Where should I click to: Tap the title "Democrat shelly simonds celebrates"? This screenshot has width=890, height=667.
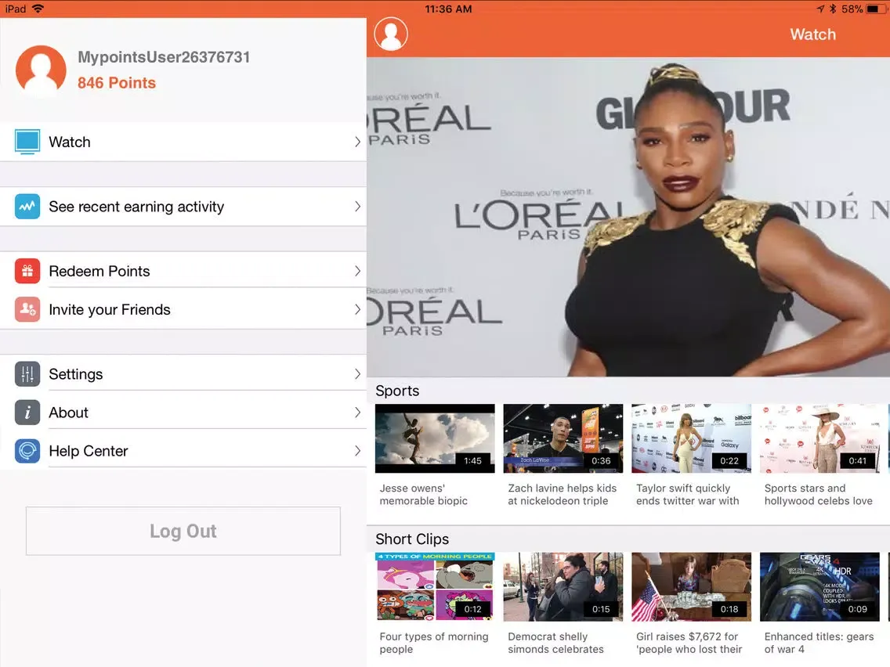coord(555,644)
